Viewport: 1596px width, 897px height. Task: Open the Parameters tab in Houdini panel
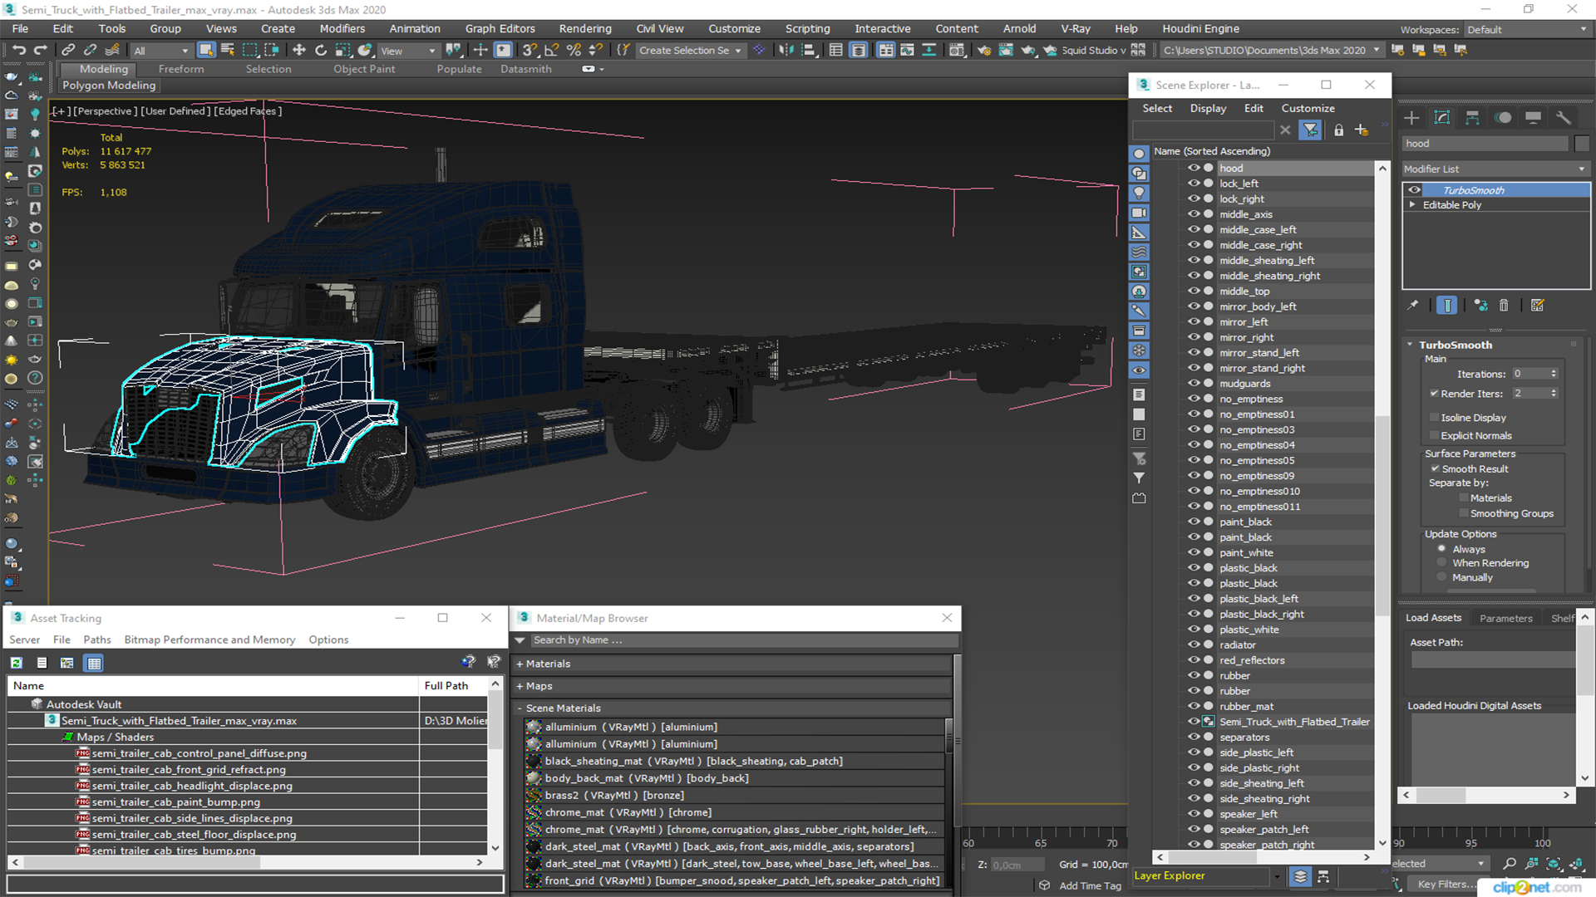point(1505,618)
